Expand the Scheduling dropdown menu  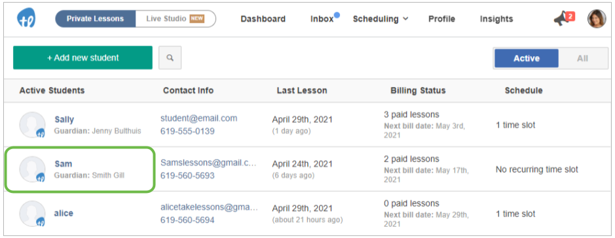click(380, 19)
